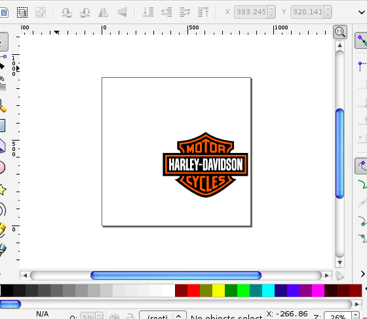Viewport: 367px width, 319px height.
Task: Open palette menu arrow at right edge
Action: [x=366, y=290]
